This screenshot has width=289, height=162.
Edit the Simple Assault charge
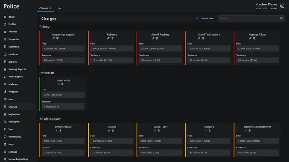[x=56, y=130]
